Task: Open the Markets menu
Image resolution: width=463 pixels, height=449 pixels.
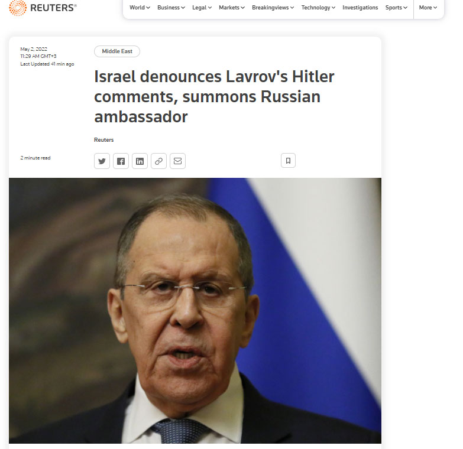Action: click(x=232, y=8)
